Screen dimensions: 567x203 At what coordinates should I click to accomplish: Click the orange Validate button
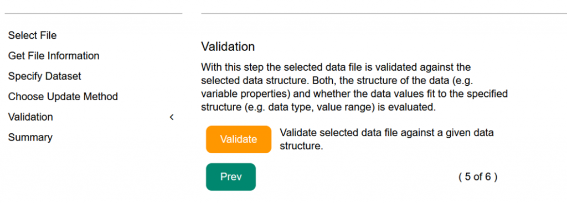tap(239, 139)
